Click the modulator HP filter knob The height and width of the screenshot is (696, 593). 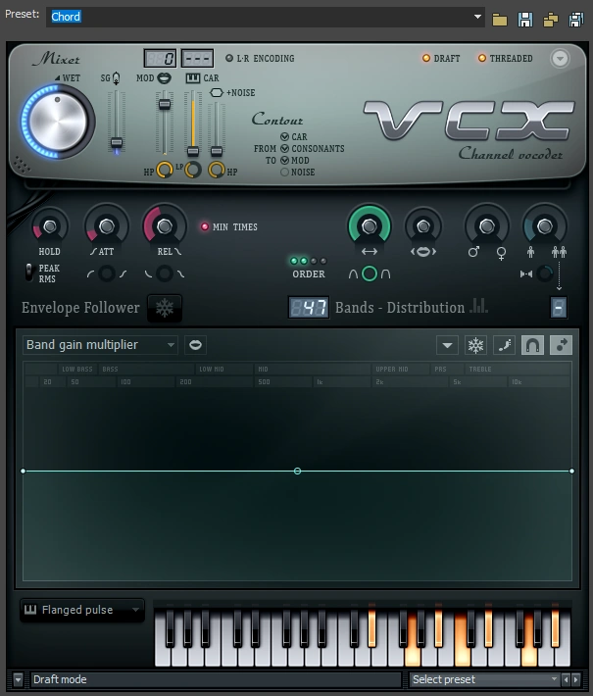click(x=165, y=170)
